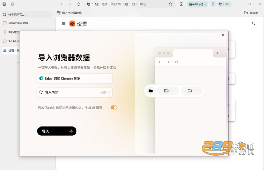Click the 请采取行动 action button
The height and width of the screenshot is (170, 264).
197,4
